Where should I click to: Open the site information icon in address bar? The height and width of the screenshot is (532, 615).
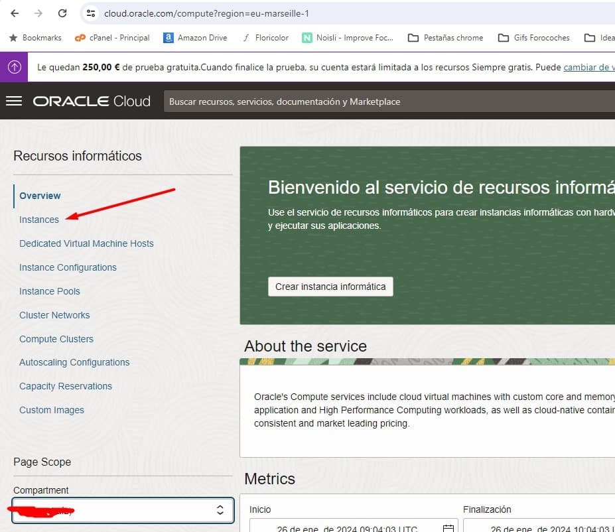point(91,13)
